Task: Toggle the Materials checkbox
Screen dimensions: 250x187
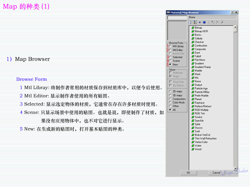Action: tap(170, 73)
